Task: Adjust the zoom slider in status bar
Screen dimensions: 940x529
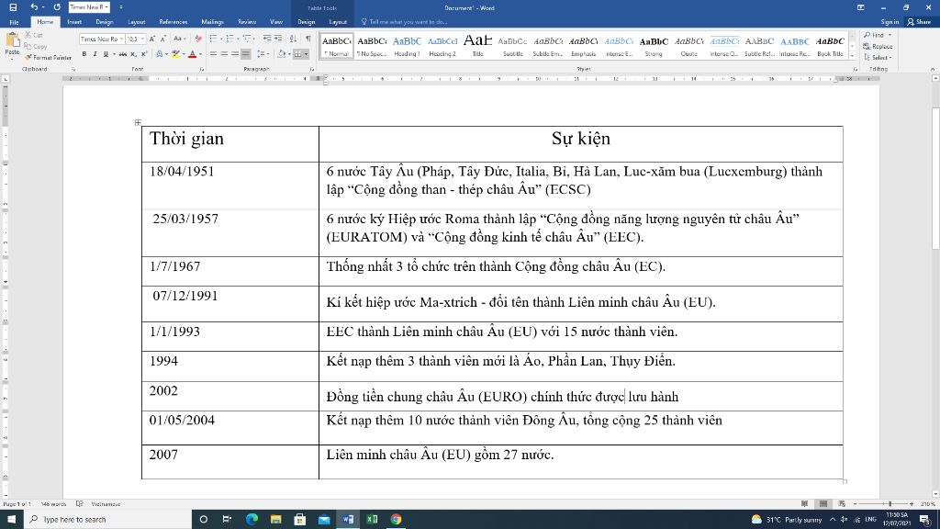Action: (x=890, y=504)
